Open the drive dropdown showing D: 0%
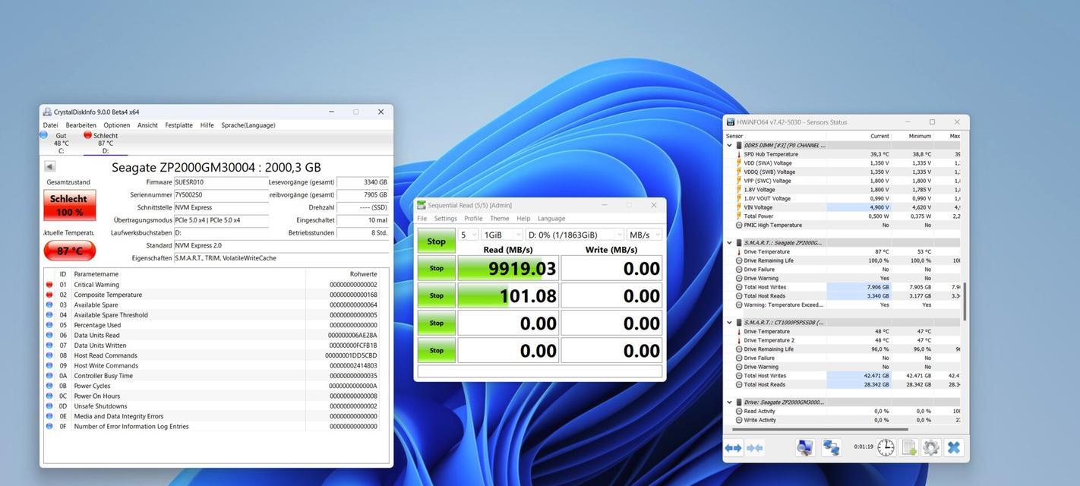This screenshot has width=1080, height=486. tap(574, 235)
